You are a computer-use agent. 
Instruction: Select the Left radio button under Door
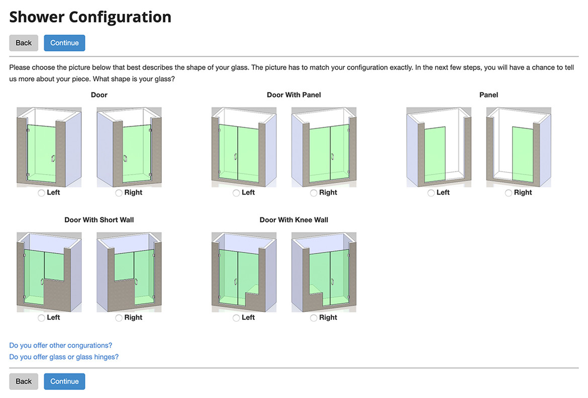(x=41, y=193)
